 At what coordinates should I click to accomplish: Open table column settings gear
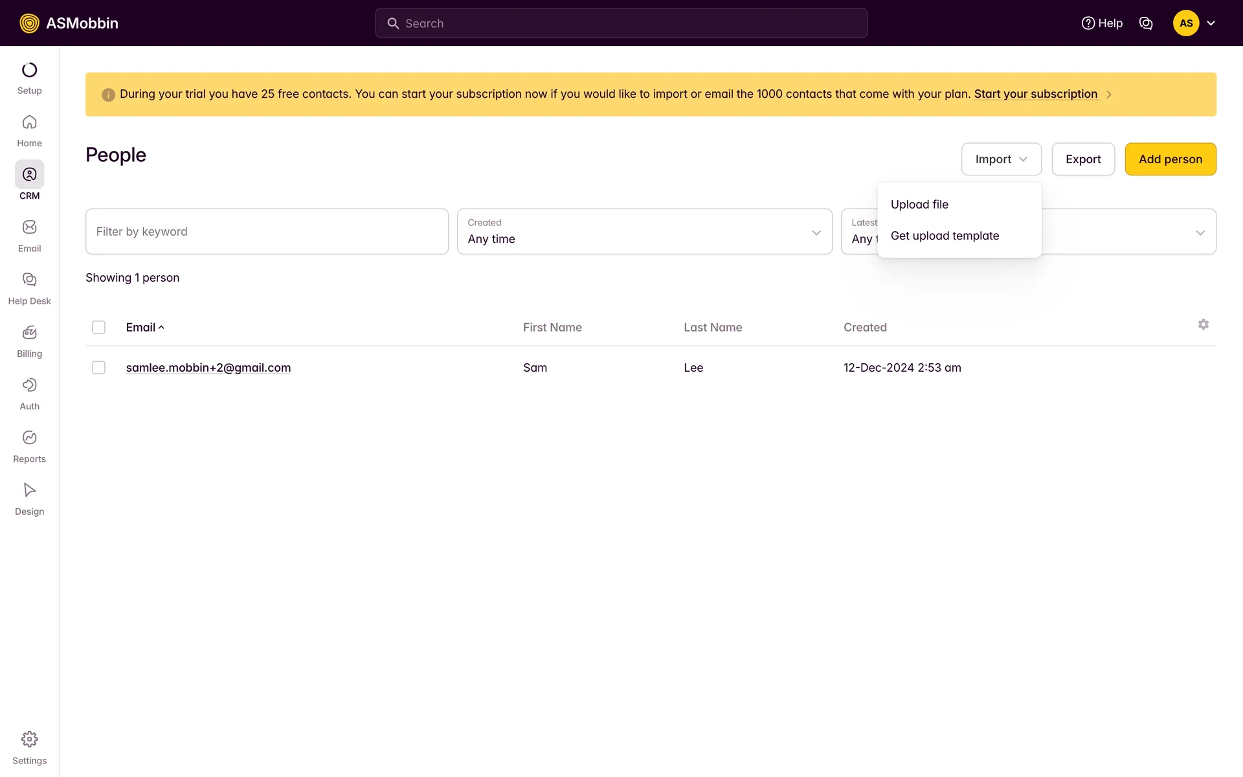coord(1203,324)
